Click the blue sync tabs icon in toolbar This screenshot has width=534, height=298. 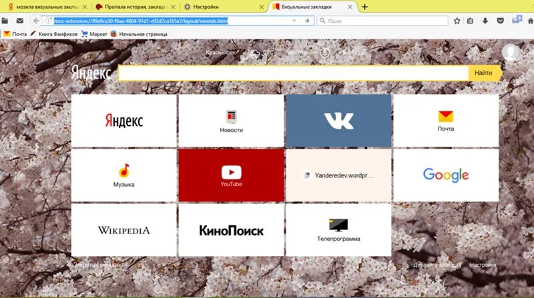[x=517, y=19]
